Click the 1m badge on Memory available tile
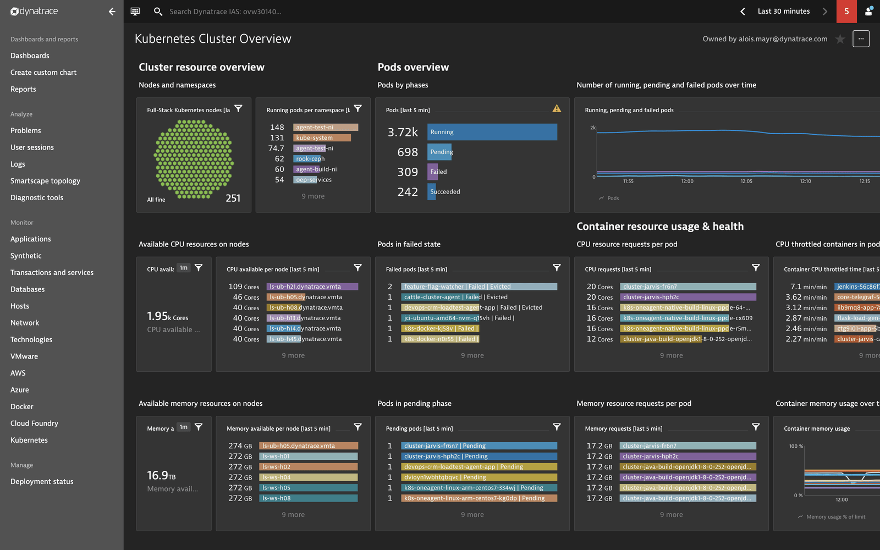The width and height of the screenshot is (880, 550). click(x=184, y=427)
